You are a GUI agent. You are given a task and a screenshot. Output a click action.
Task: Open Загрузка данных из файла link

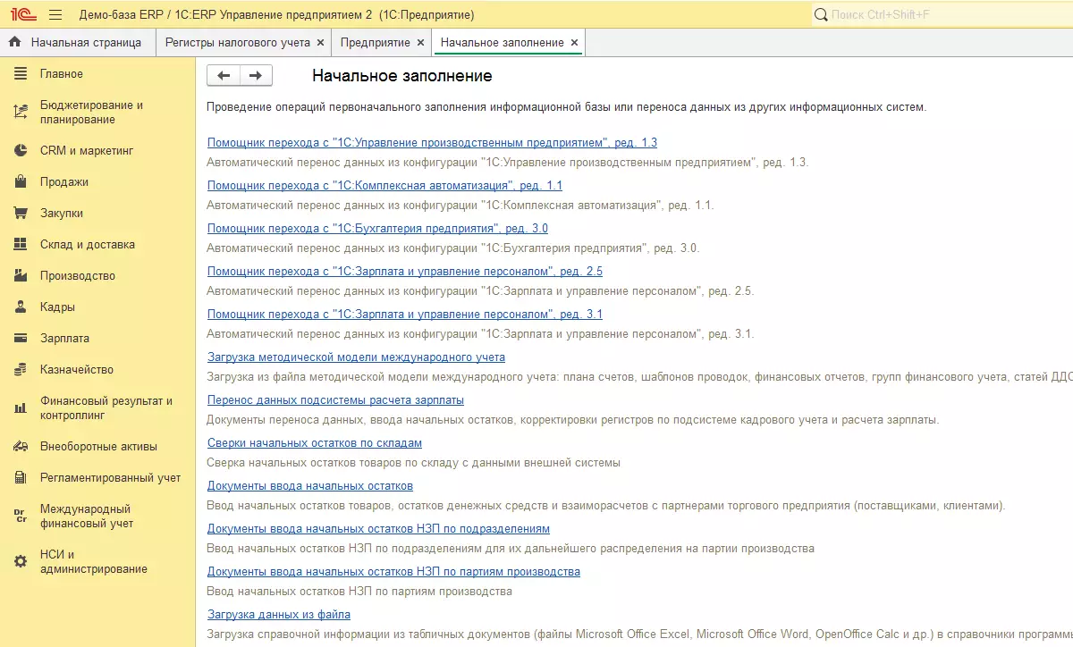pyautogui.click(x=279, y=615)
